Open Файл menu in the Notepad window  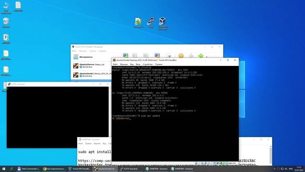81,143
